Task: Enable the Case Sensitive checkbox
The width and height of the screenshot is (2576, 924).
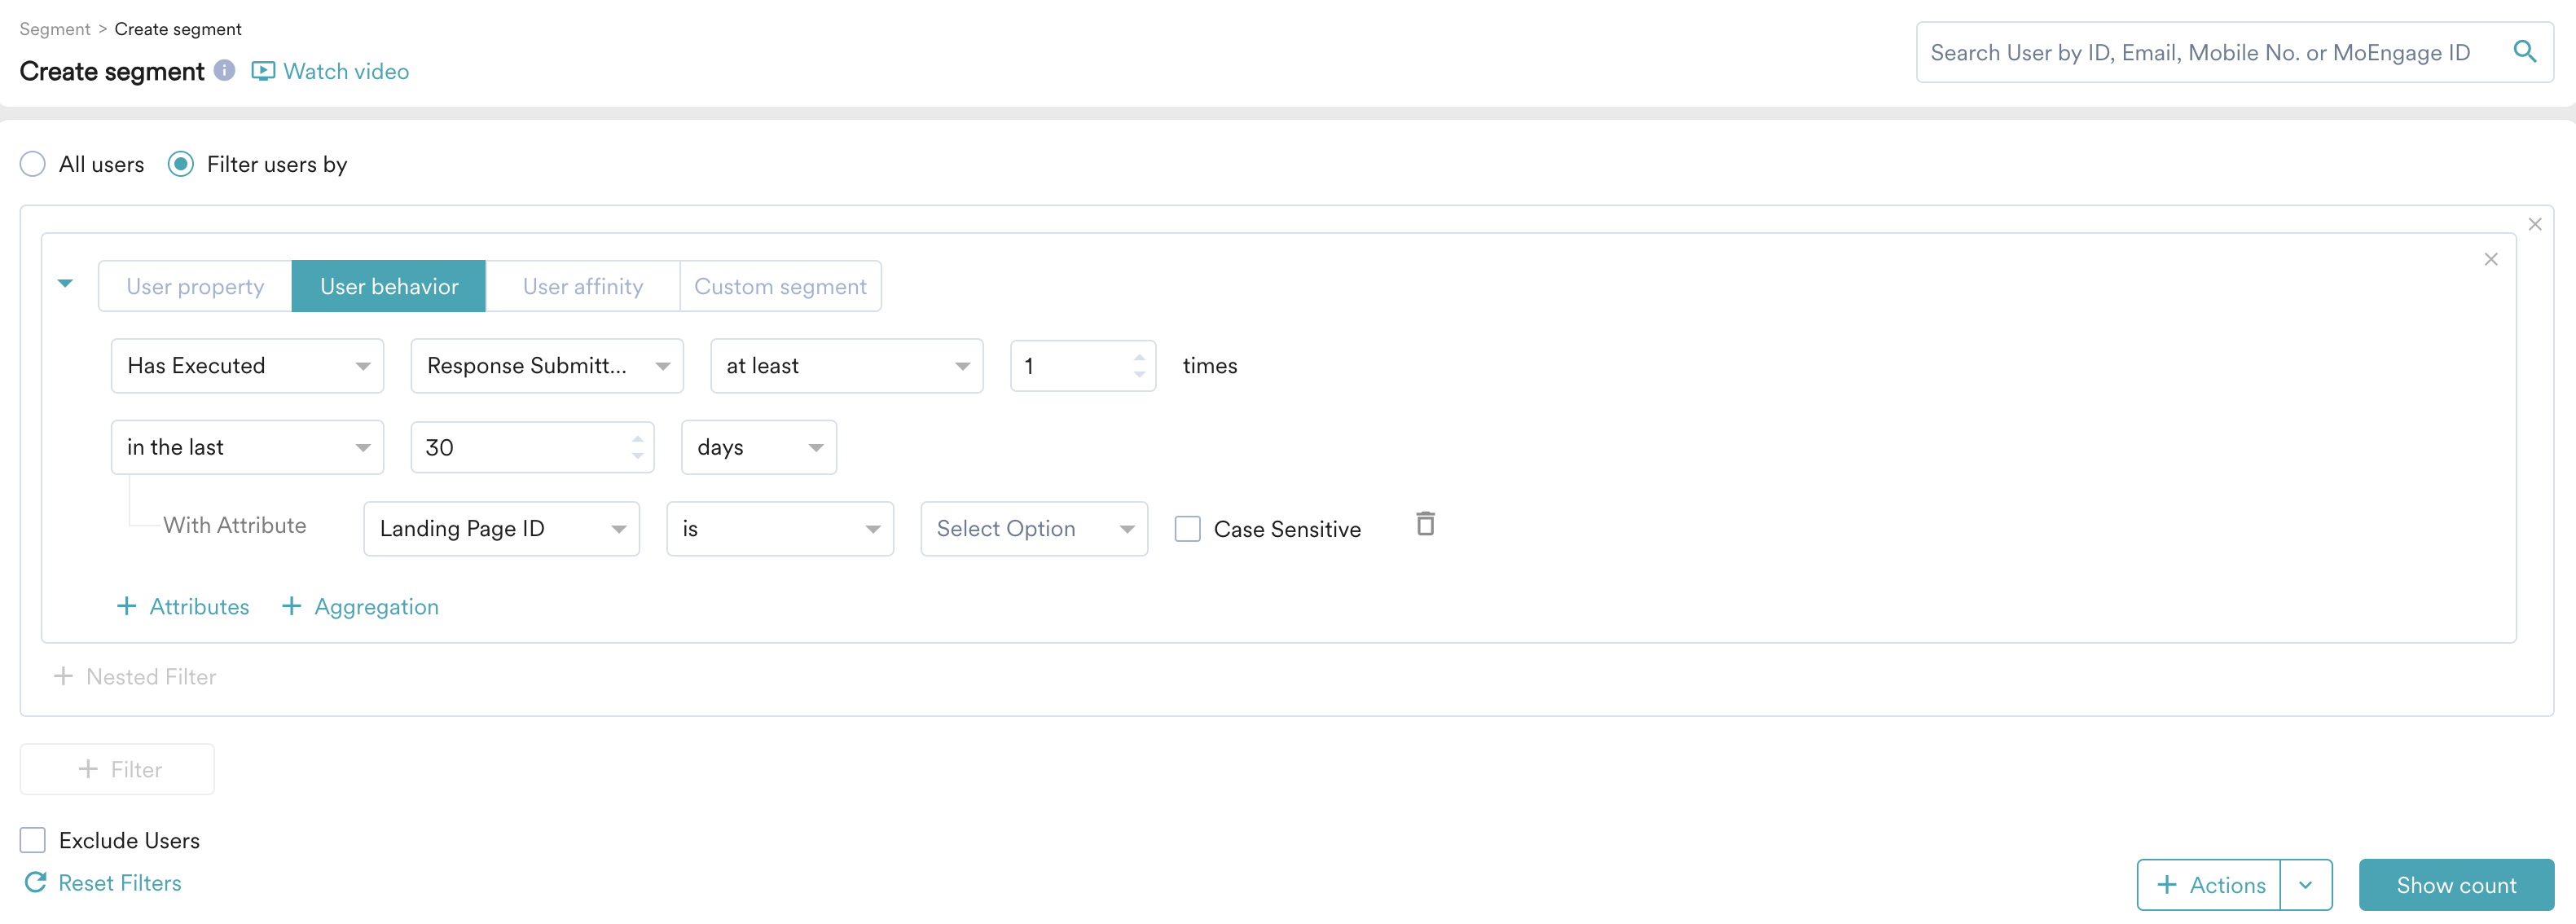Action: (1187, 529)
